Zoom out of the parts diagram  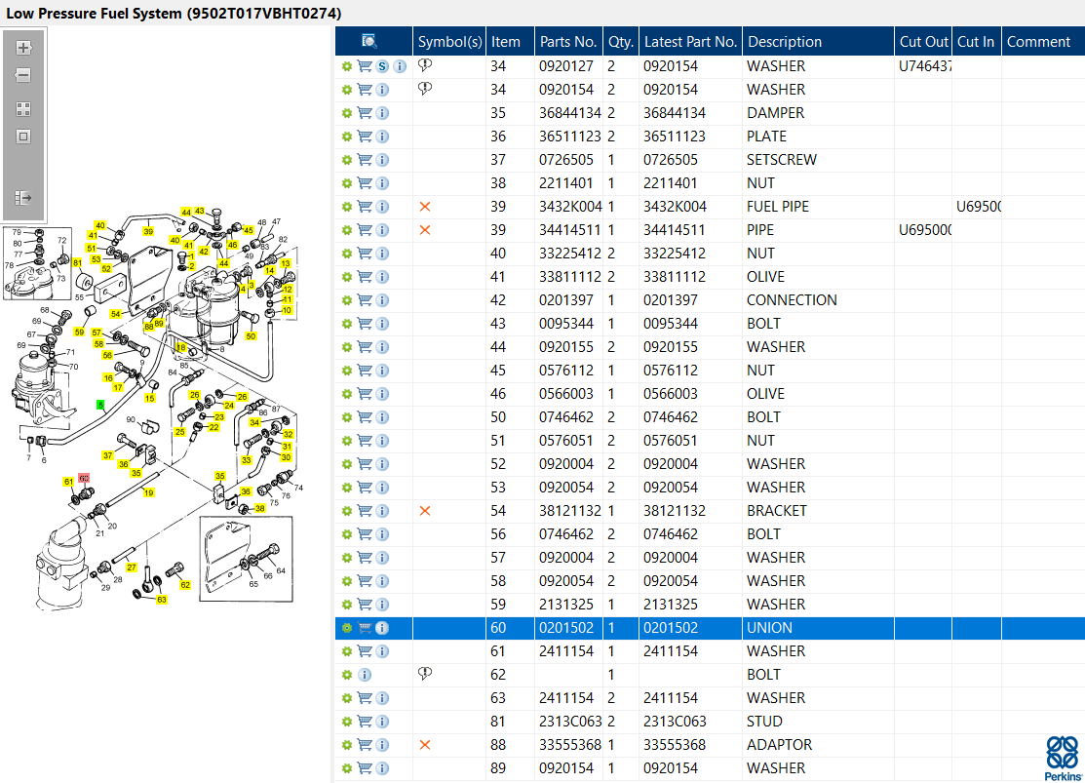point(23,75)
